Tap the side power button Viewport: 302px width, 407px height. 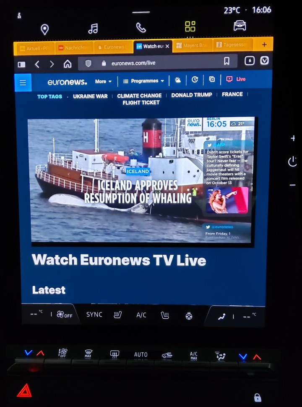(x=292, y=161)
